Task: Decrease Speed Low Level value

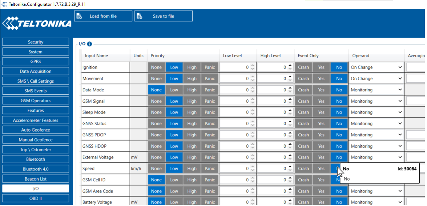Action: [x=253, y=170]
